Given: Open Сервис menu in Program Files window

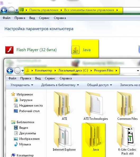Looking at the screenshot, I should [50, 78].
